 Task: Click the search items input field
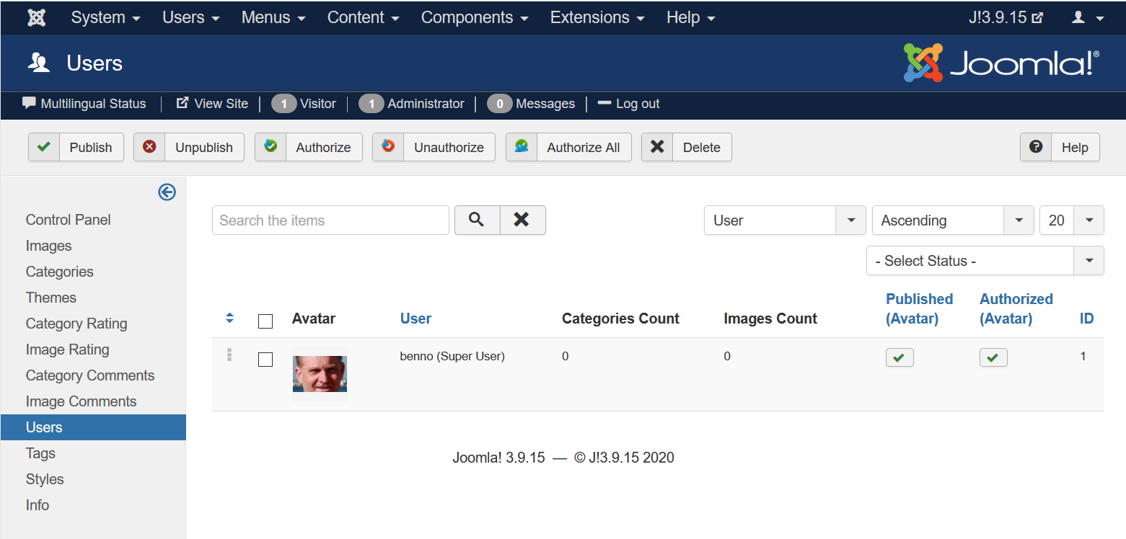(330, 220)
